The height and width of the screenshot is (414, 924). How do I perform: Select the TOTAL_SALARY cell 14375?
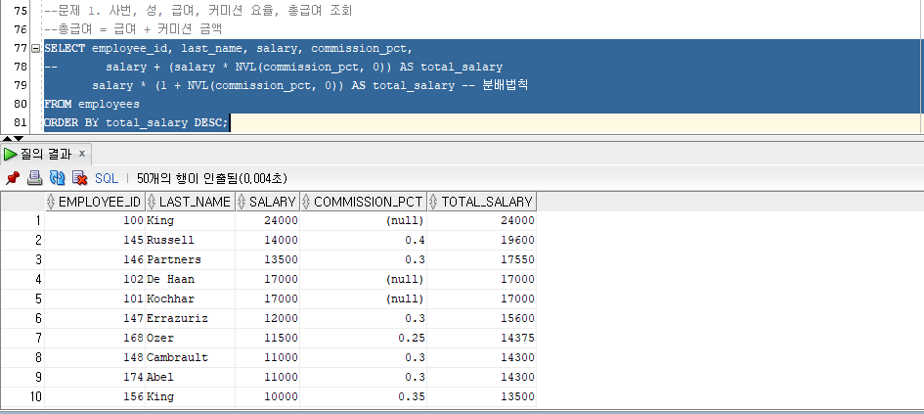tap(481, 338)
